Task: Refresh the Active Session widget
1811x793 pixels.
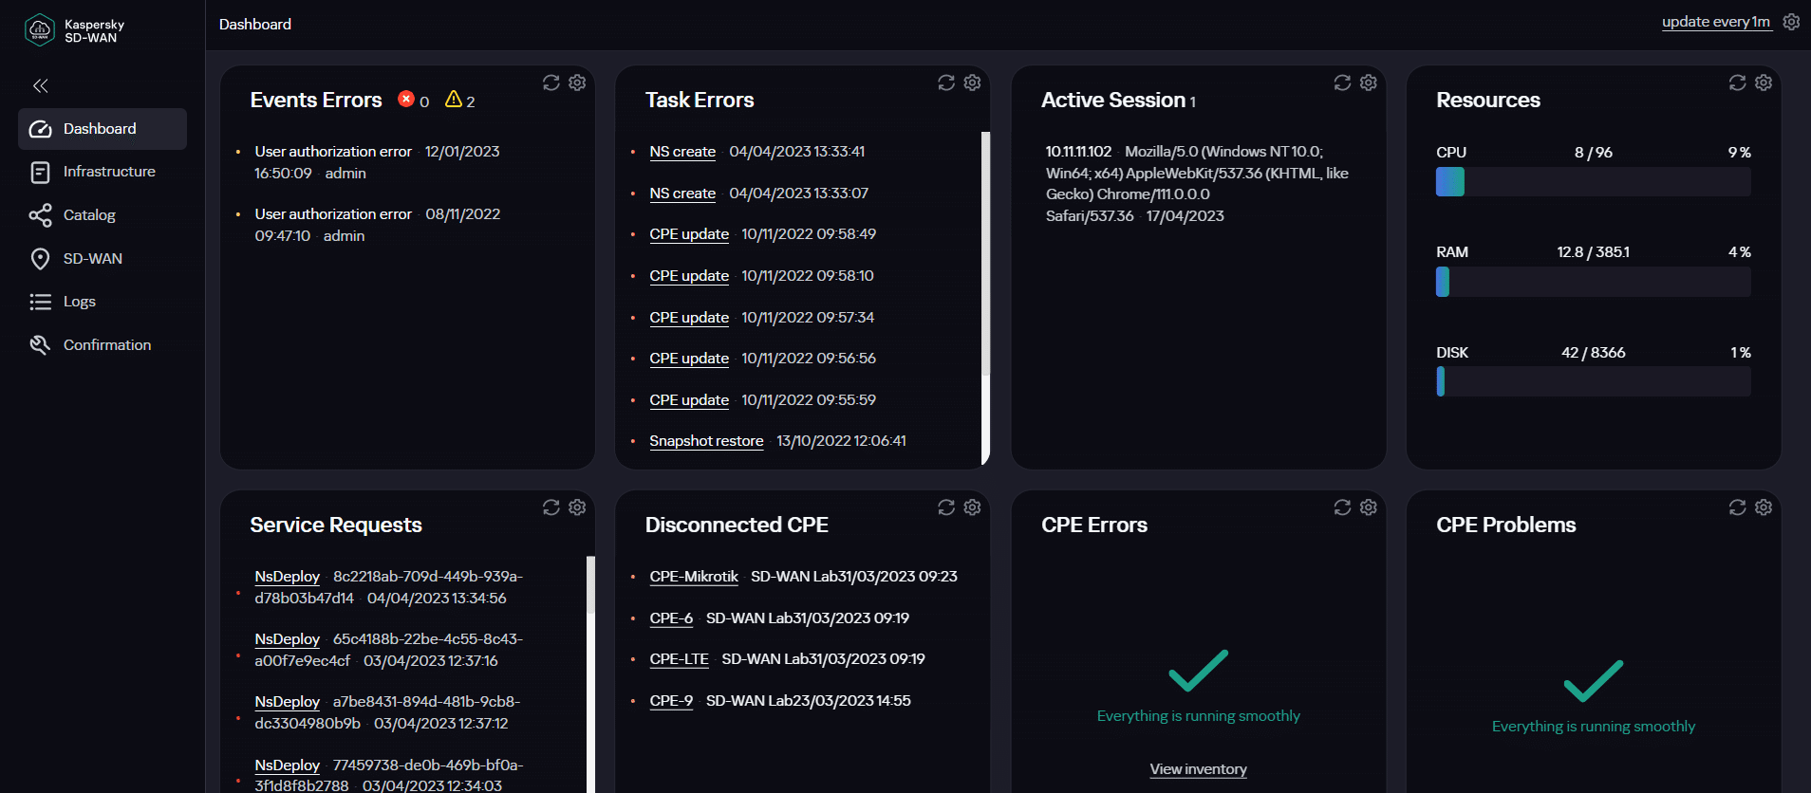Action: click(x=1342, y=83)
